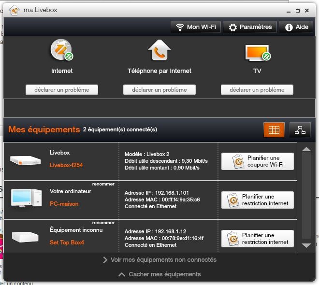The height and width of the screenshot is (285, 319).
Task: Schedule internet restriction for PC-maison
Action: pyautogui.click(x=258, y=200)
